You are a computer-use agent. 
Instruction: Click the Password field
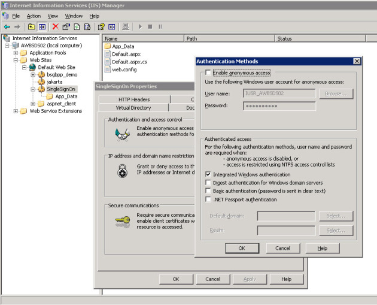[x=279, y=106]
